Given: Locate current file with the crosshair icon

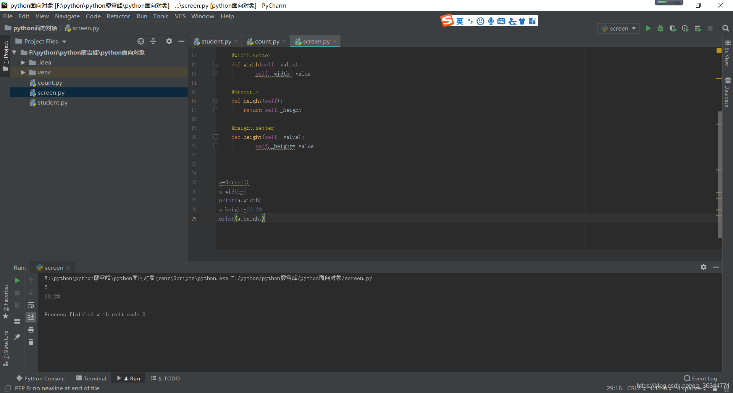Looking at the screenshot, I should 141,41.
